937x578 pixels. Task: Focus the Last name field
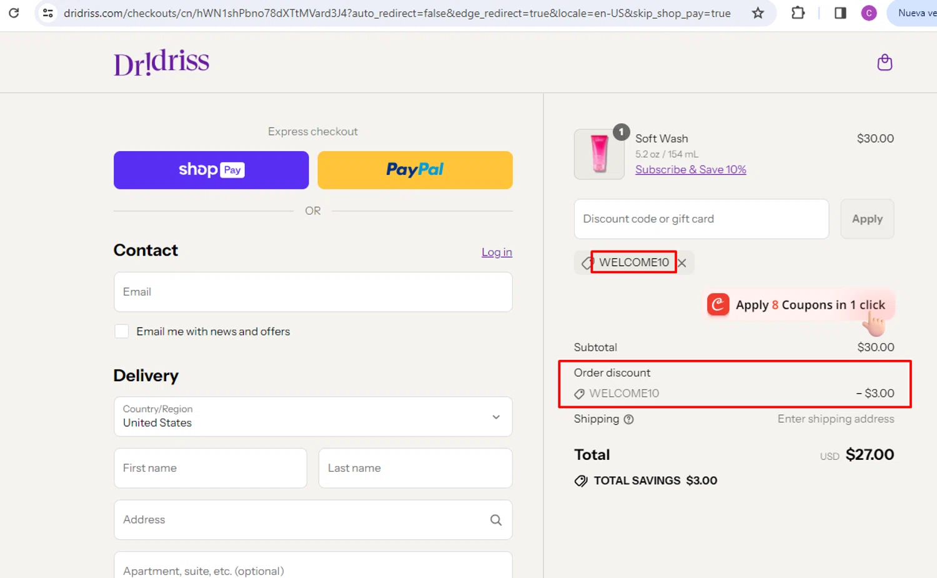(415, 468)
